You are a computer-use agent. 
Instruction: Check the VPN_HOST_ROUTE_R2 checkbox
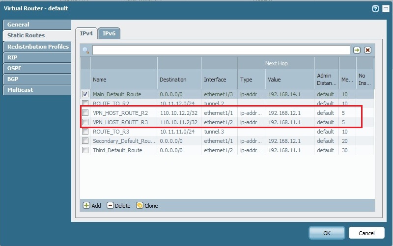86,112
